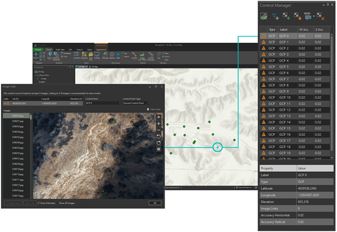Zoom out with the image viewer minus icon

pyautogui.click(x=158, y=130)
